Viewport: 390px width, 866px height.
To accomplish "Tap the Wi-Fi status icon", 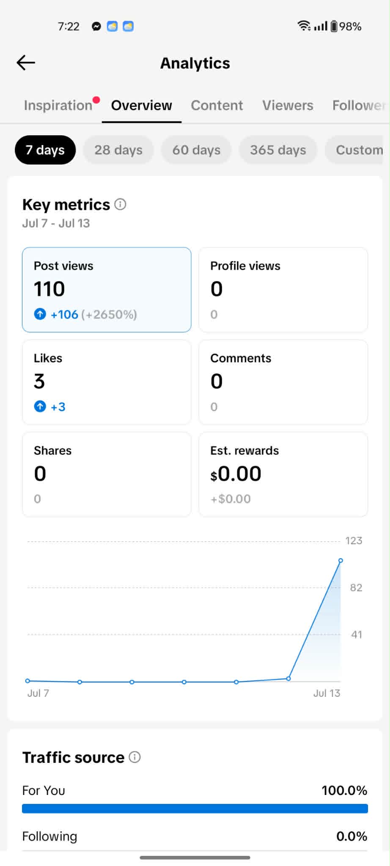I will click(x=304, y=26).
